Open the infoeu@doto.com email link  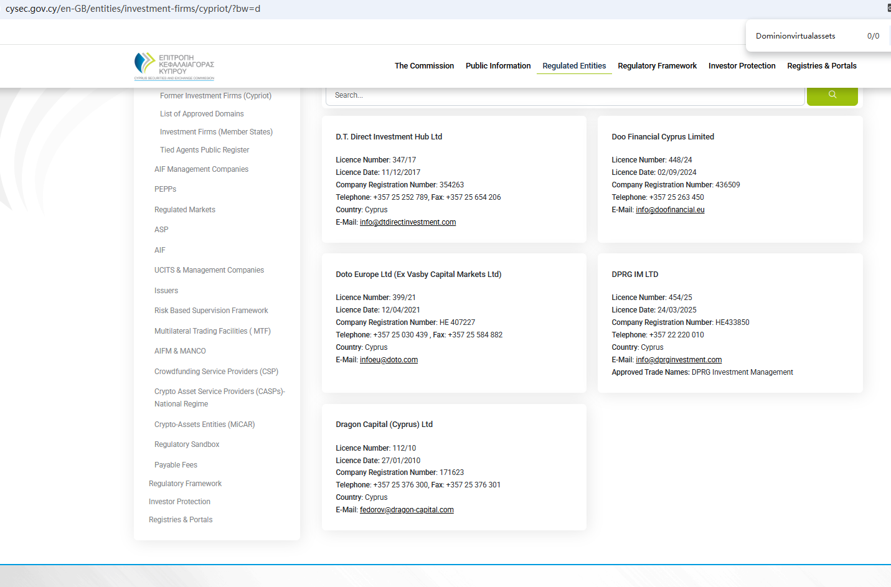(x=389, y=360)
